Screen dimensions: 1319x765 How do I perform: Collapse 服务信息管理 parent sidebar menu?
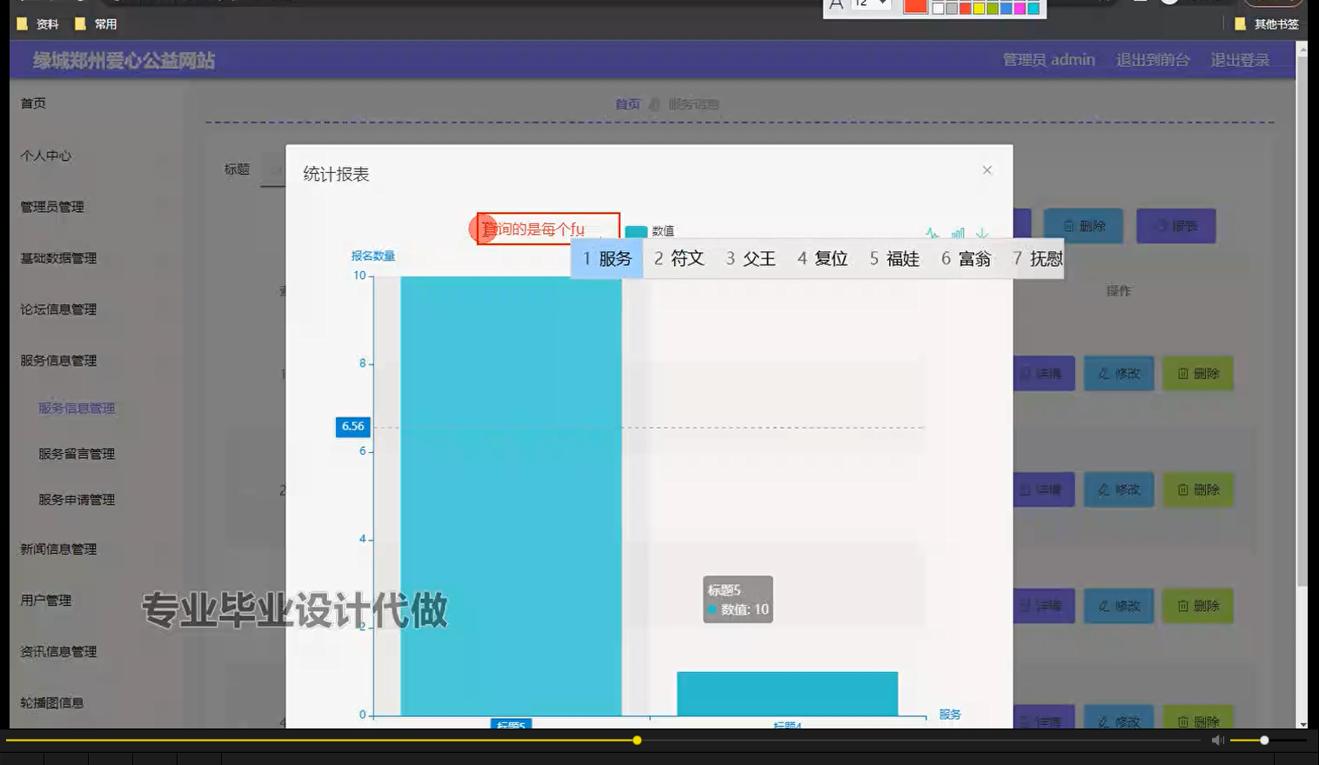click(58, 361)
